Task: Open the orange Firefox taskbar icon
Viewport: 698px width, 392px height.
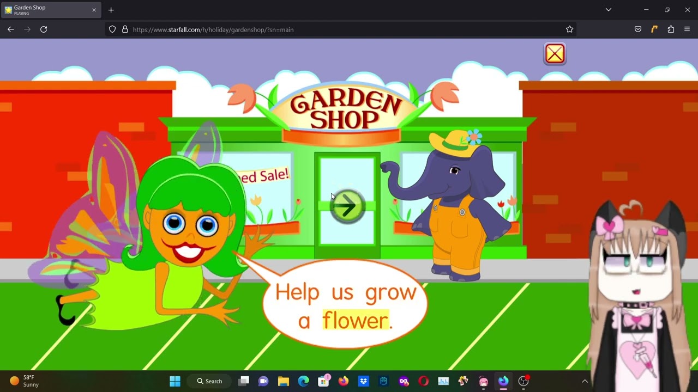Action: (x=343, y=381)
